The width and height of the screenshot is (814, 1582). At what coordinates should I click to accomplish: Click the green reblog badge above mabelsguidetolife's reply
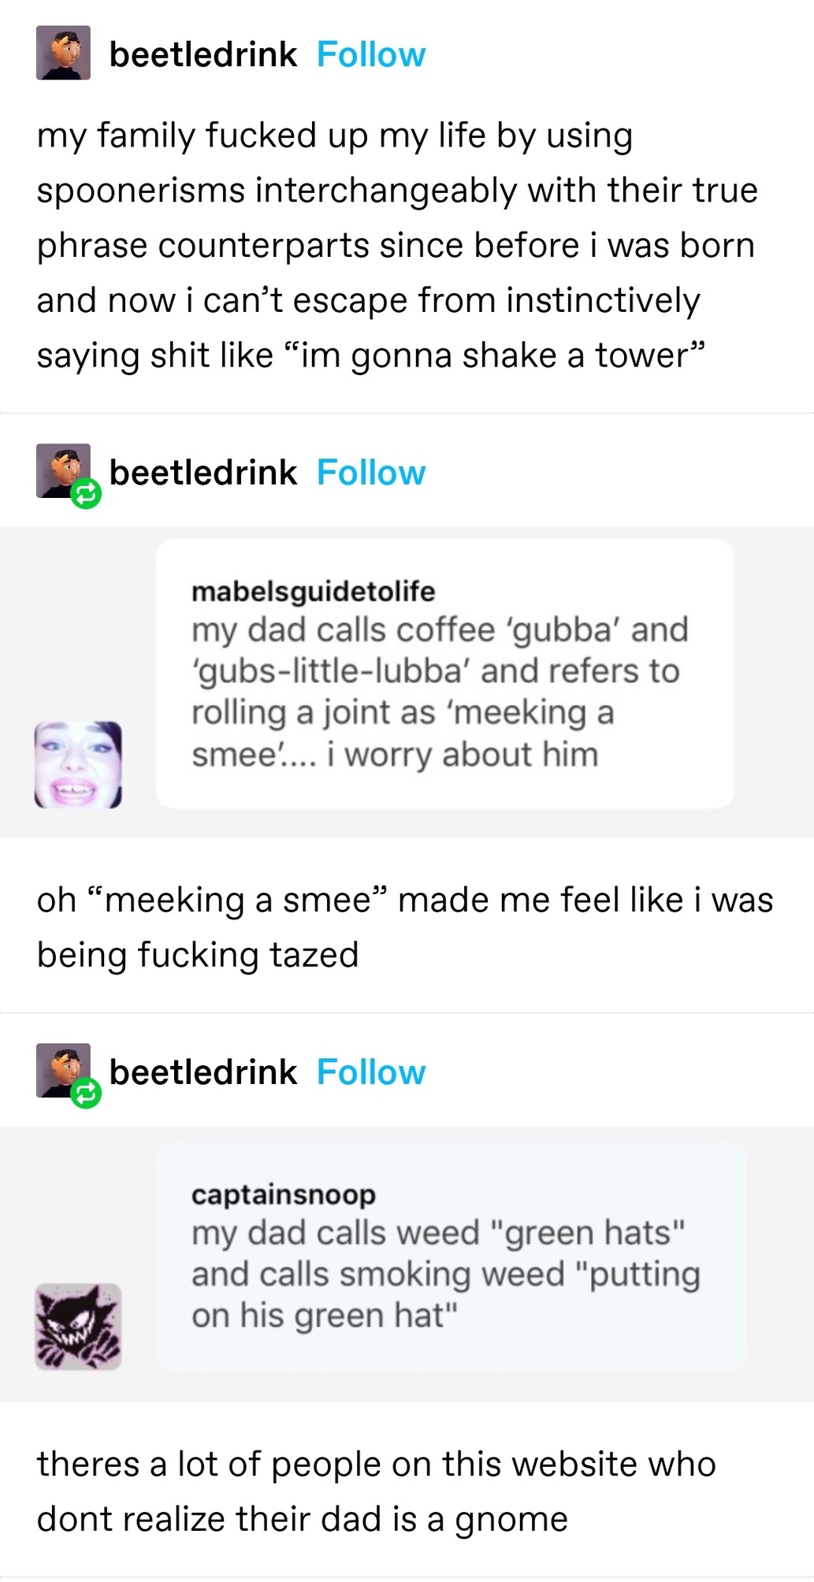(x=86, y=494)
